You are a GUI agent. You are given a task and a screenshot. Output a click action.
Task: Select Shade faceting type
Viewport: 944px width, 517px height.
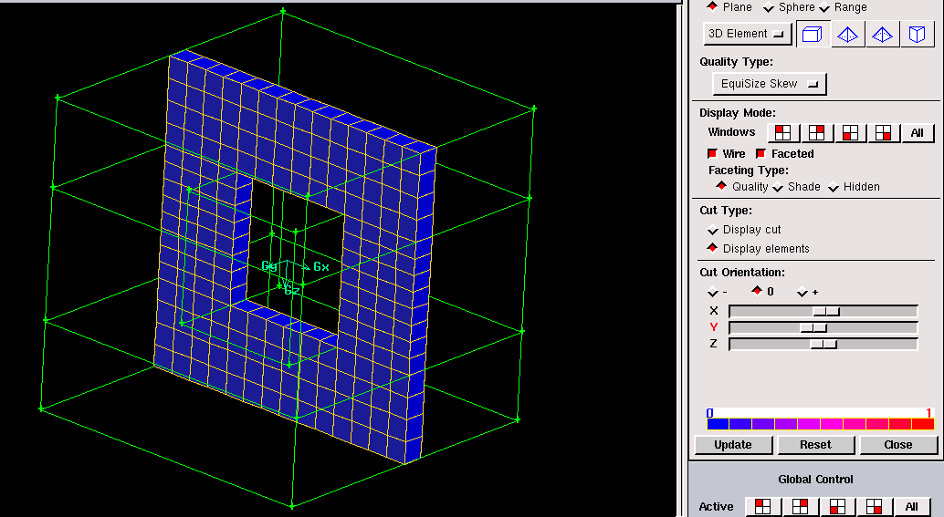click(x=778, y=187)
